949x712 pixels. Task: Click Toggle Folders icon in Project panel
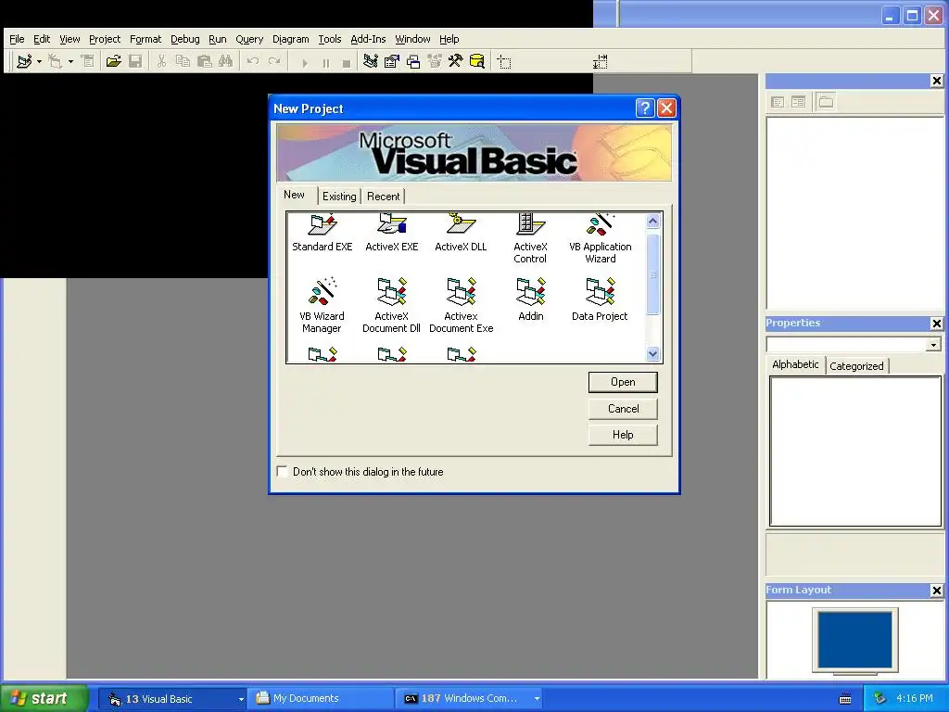click(x=826, y=102)
